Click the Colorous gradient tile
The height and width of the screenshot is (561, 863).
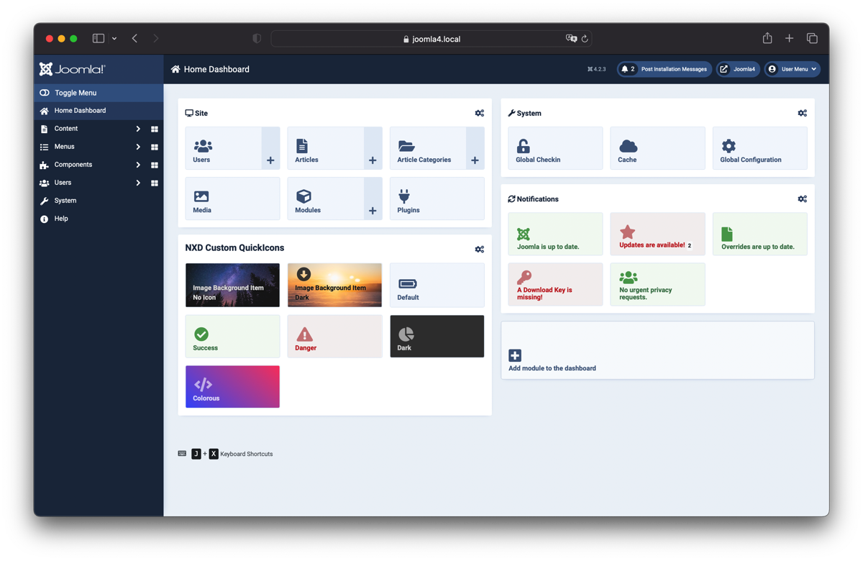coord(232,387)
